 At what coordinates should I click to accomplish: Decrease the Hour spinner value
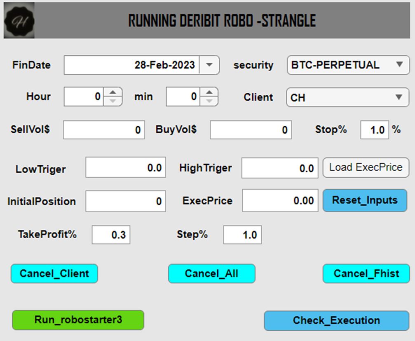point(113,101)
